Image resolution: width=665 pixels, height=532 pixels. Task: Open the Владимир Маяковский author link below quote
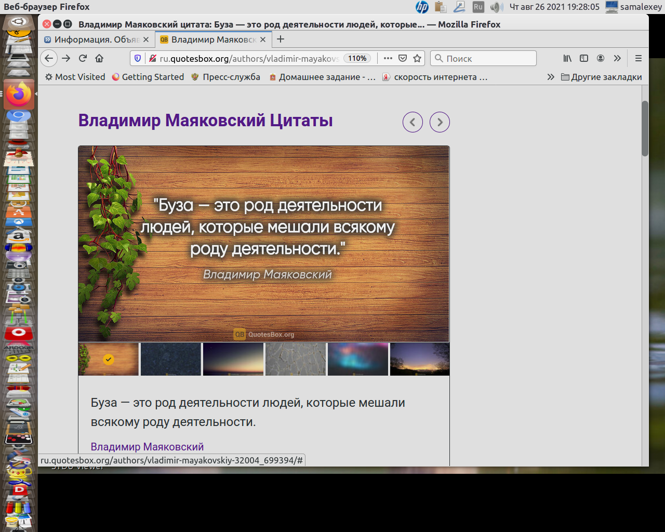click(147, 447)
